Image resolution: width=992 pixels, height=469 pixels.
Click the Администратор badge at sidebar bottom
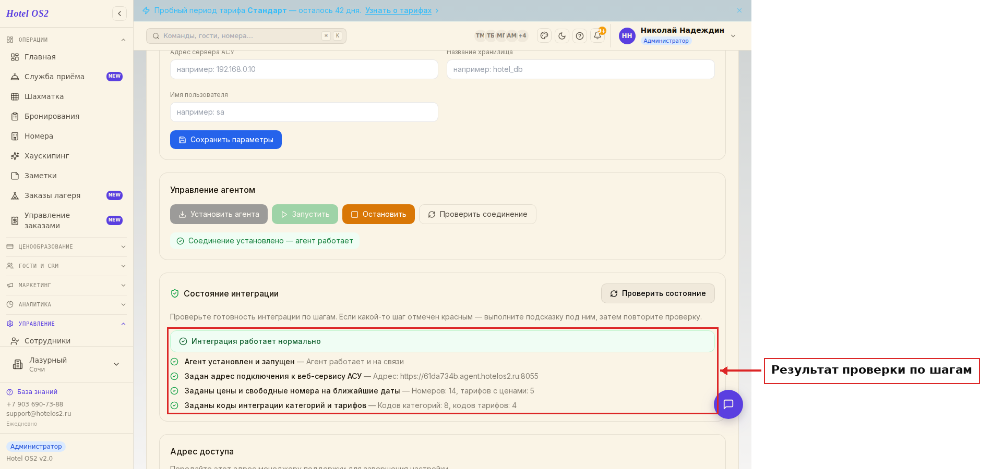[36, 447]
